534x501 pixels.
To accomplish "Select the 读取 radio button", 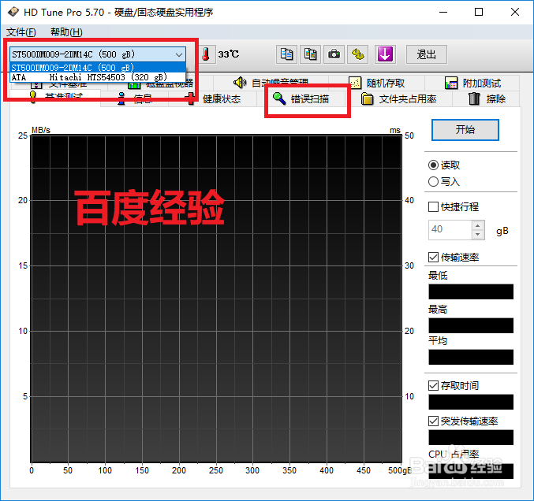I will (x=433, y=165).
